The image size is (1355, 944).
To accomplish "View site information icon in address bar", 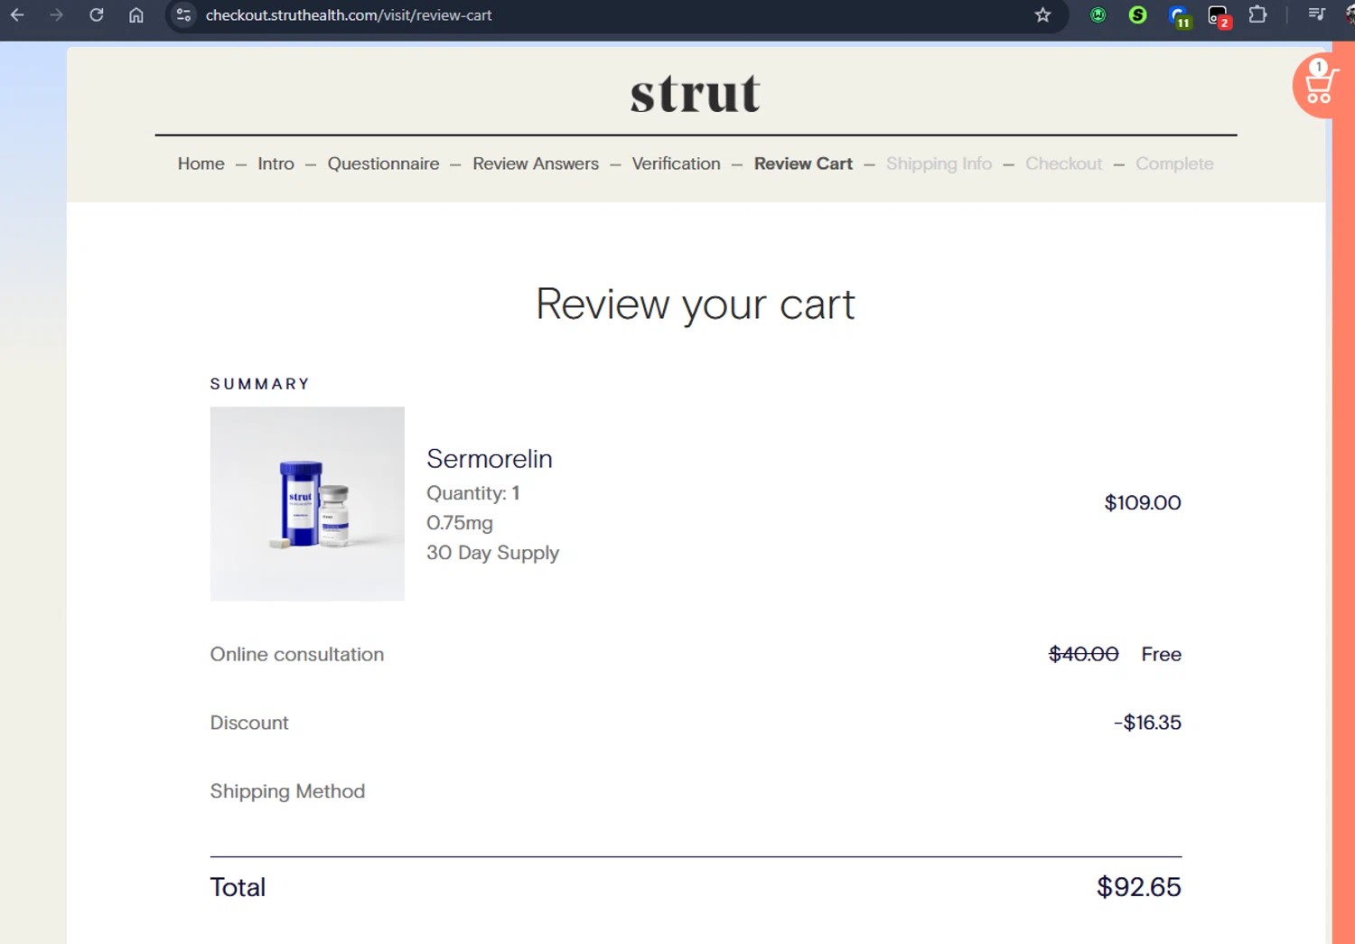I will (x=183, y=15).
